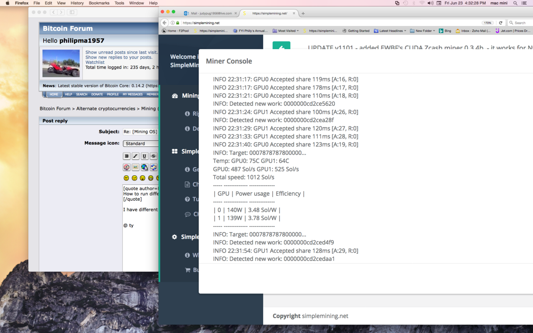Image resolution: width=533 pixels, height=333 pixels.
Task: Open the Bing bookmark
Action: 445,31
